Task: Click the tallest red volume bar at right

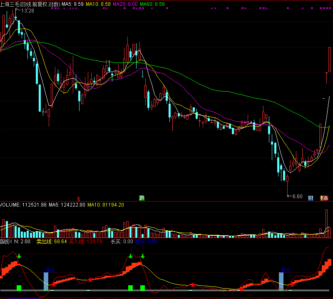Action: (326, 223)
